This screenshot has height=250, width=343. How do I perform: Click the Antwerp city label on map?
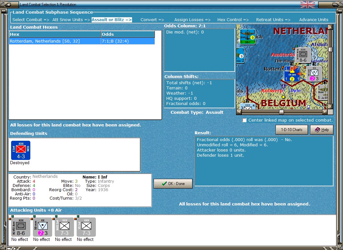(272, 90)
